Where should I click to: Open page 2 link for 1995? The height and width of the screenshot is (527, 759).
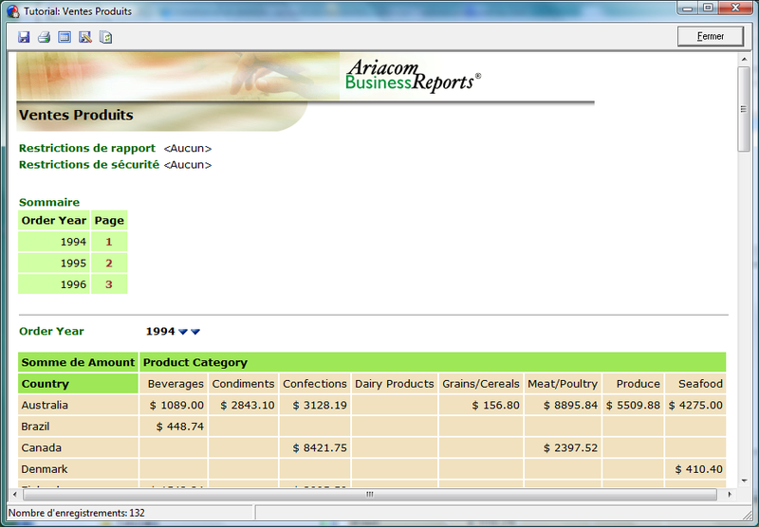pos(109,263)
